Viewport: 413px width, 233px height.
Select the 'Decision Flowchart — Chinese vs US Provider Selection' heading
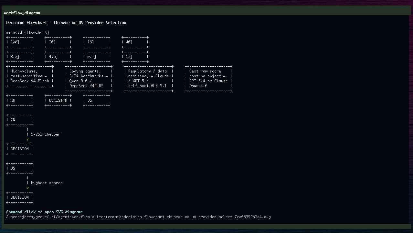pyautogui.click(x=66, y=23)
